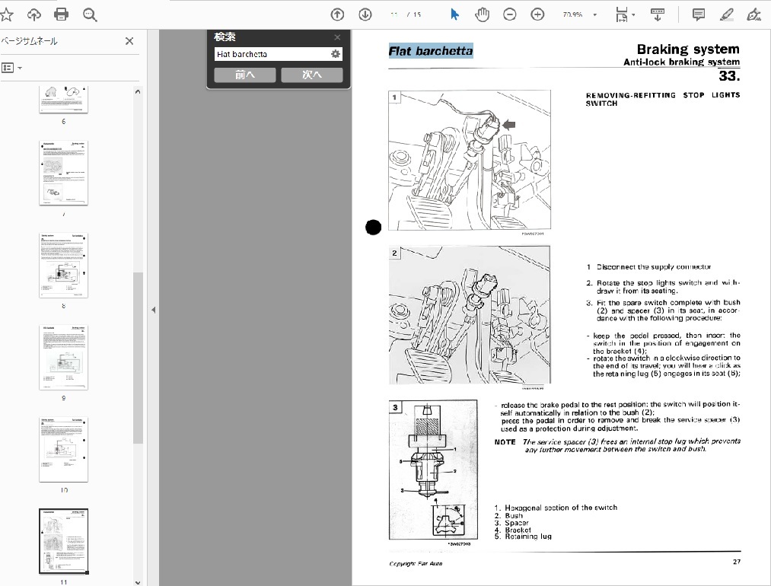
Task: Open page 10 thumbnail
Action: pos(63,449)
